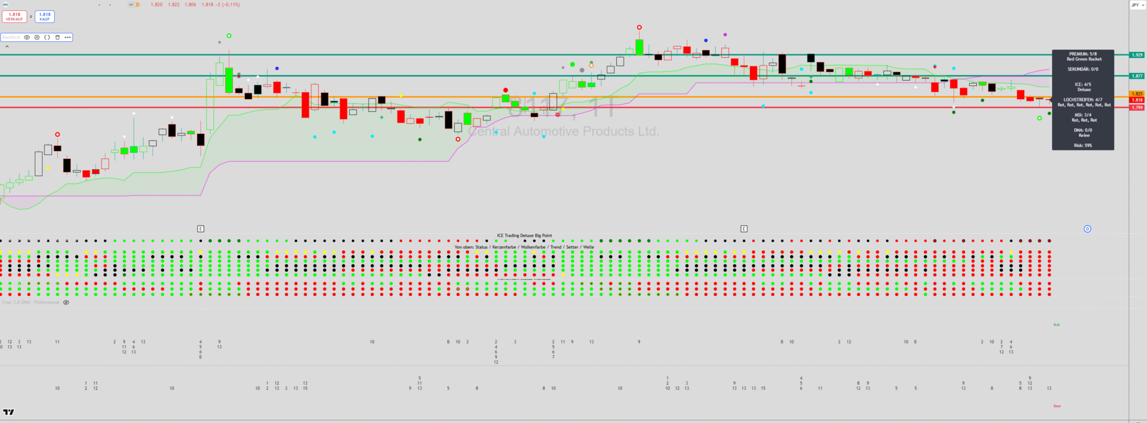Viewport: 1147px width, 423px height.
Task: Show hidden Croc 3.0 DNA Professional indicator
Action: coord(66,302)
